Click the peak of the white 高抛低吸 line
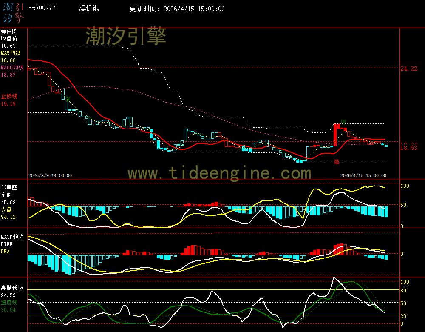The image size is (425, 332). [334, 278]
